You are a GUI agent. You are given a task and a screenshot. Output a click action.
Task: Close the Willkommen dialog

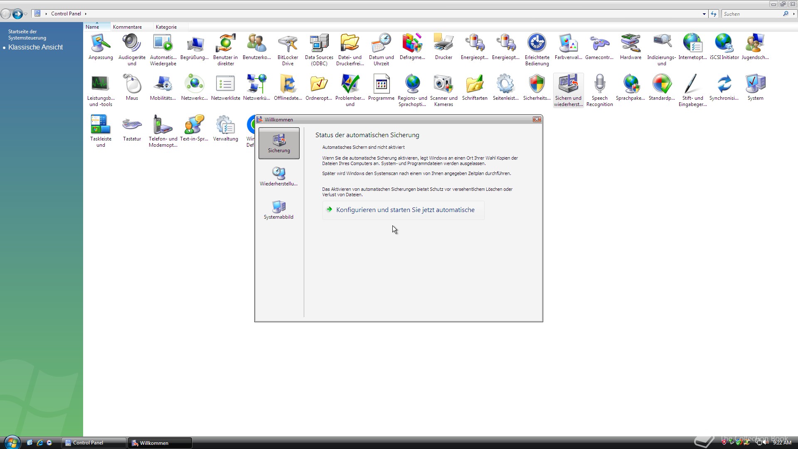coord(537,119)
